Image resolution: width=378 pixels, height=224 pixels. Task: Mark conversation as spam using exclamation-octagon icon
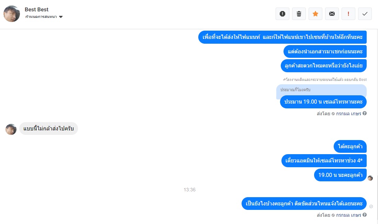282,14
